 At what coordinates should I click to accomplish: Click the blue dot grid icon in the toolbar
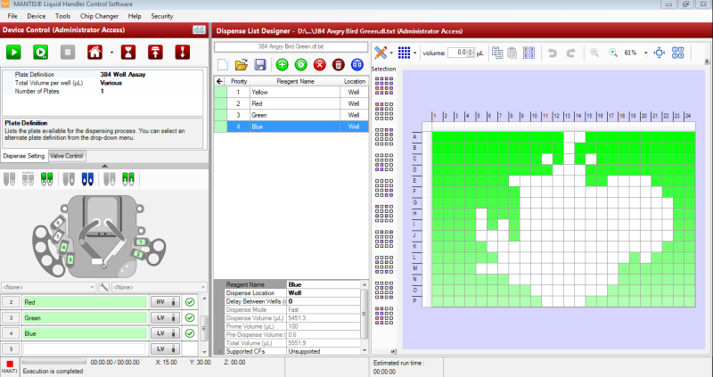pos(405,53)
